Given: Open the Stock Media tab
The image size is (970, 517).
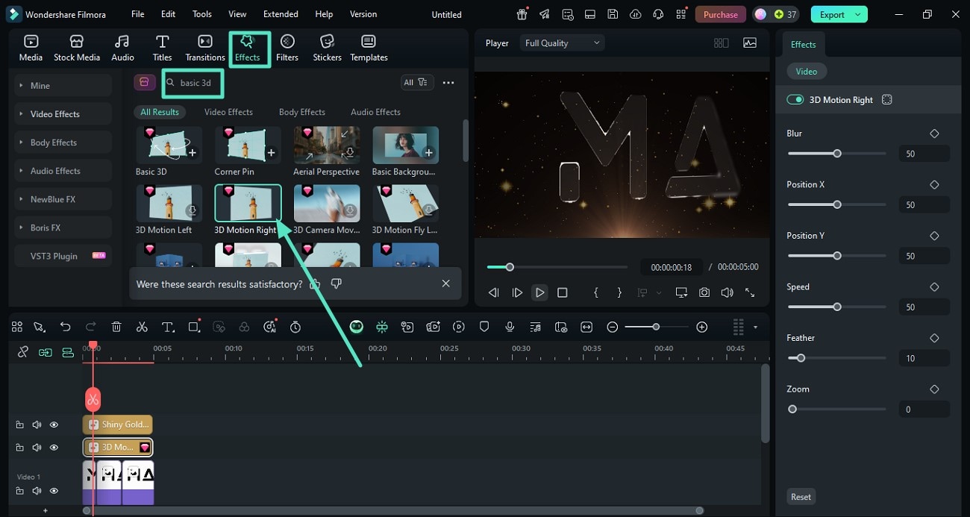Looking at the screenshot, I should coord(76,48).
